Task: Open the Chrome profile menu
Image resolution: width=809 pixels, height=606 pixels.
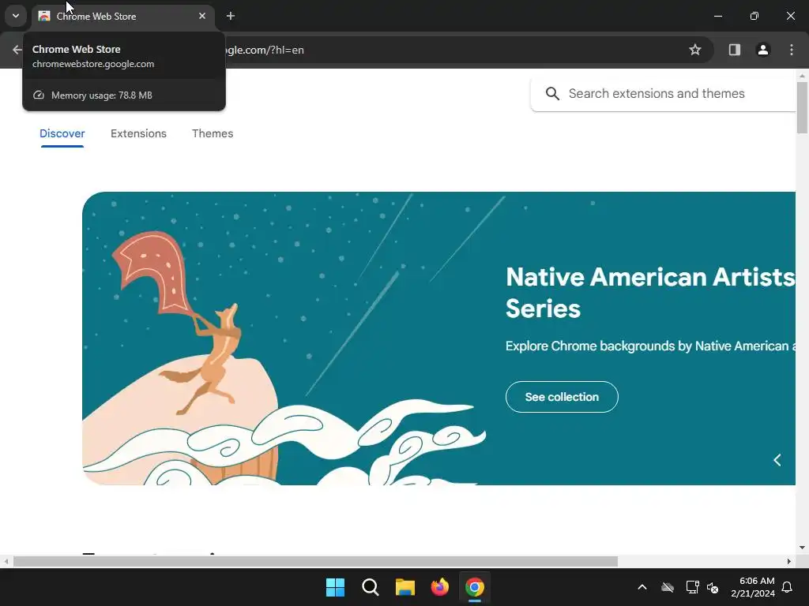Action: 762,50
